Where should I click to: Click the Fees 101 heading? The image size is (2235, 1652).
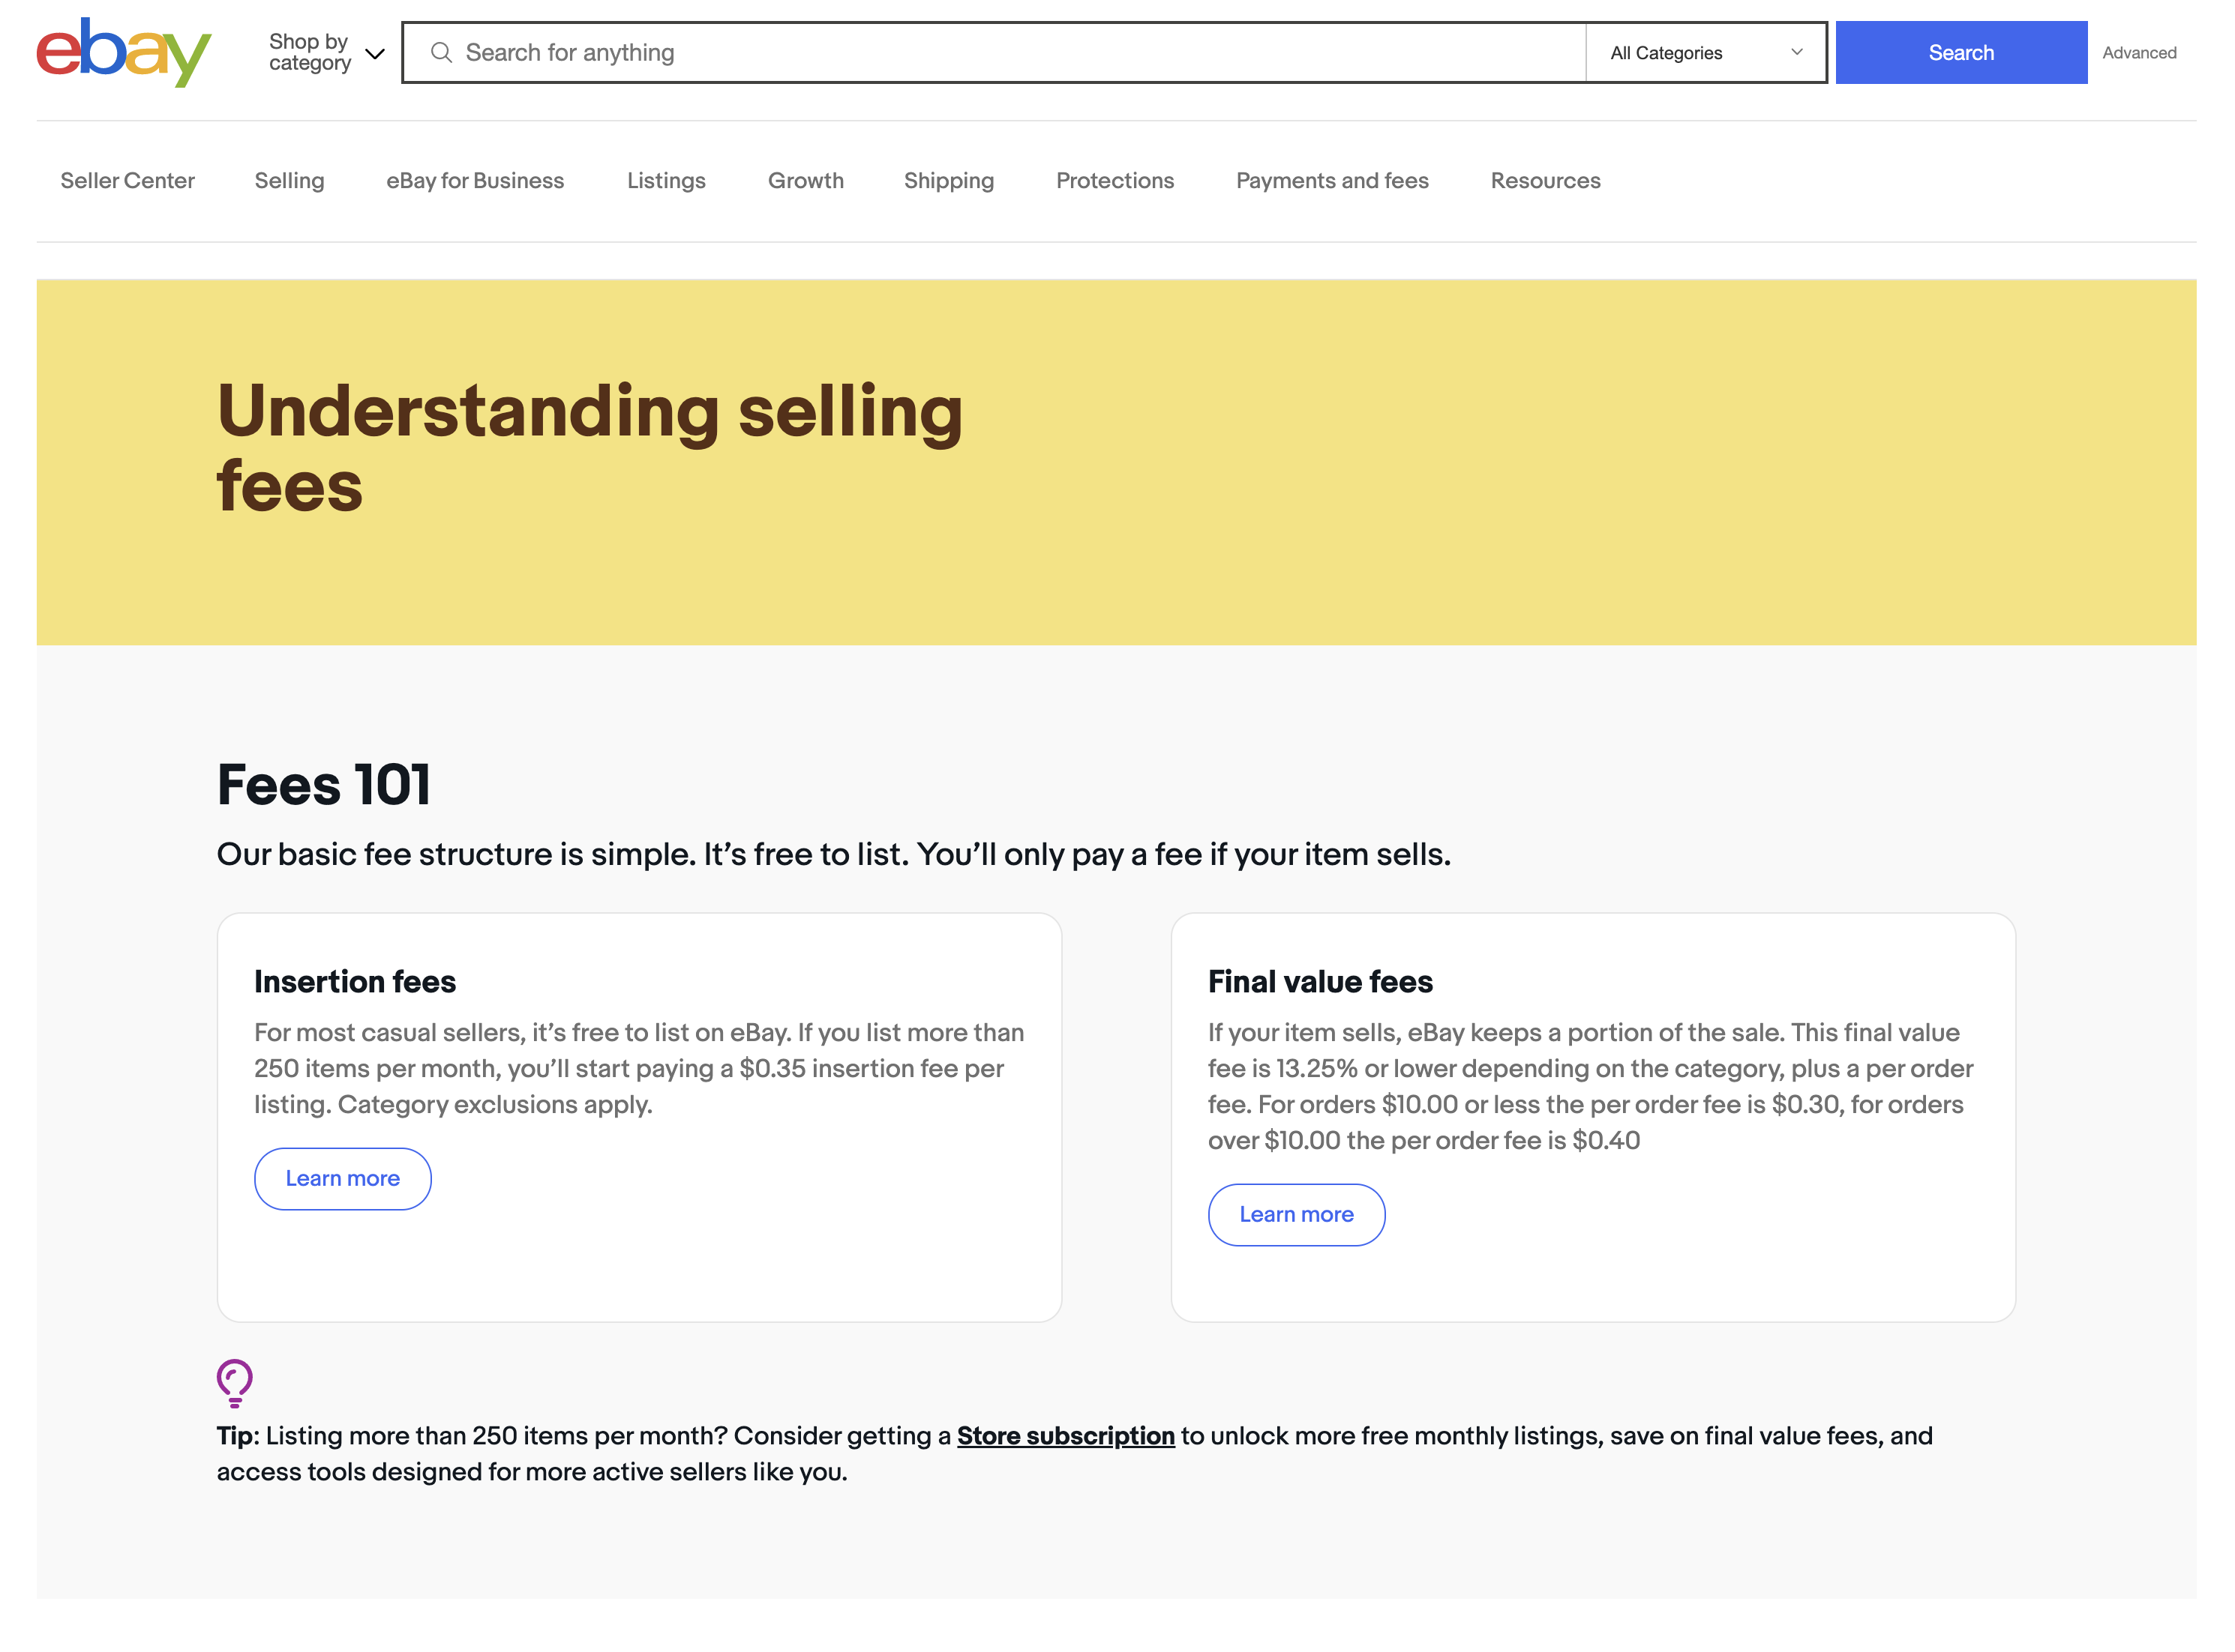click(323, 784)
